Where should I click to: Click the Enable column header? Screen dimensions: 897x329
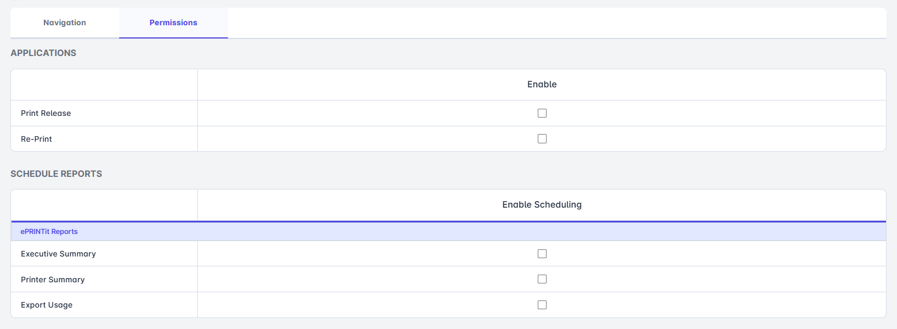pos(542,84)
